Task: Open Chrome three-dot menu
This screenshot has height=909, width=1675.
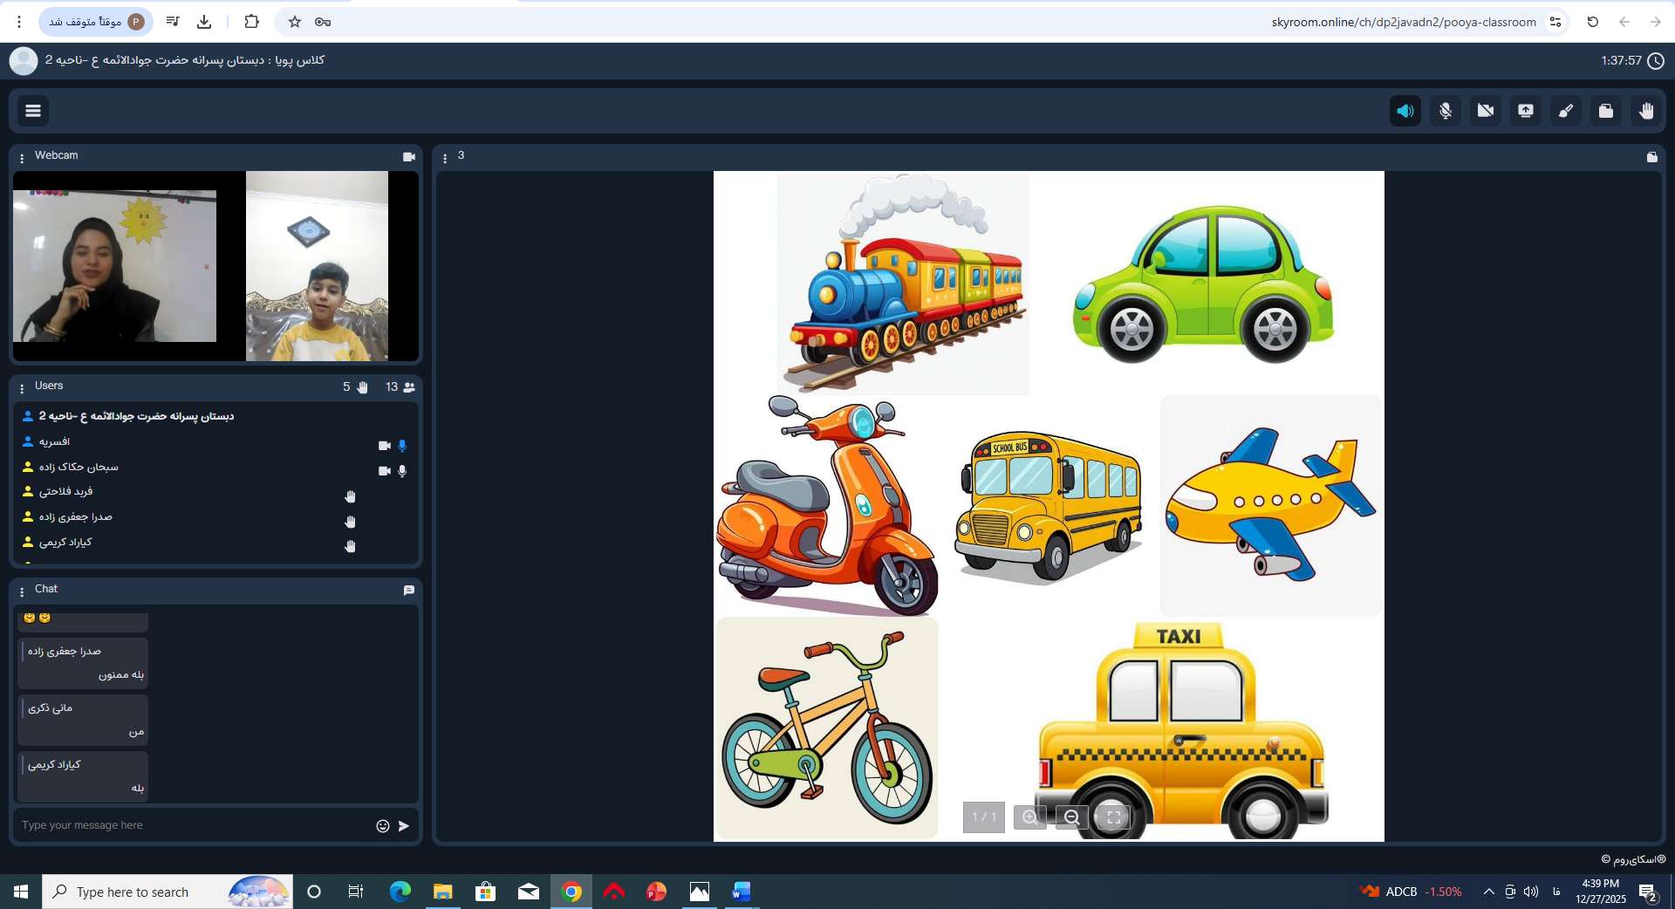Action: pyautogui.click(x=19, y=22)
